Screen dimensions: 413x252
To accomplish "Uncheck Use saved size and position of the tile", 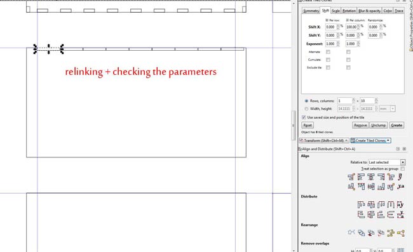I will 304,117.
